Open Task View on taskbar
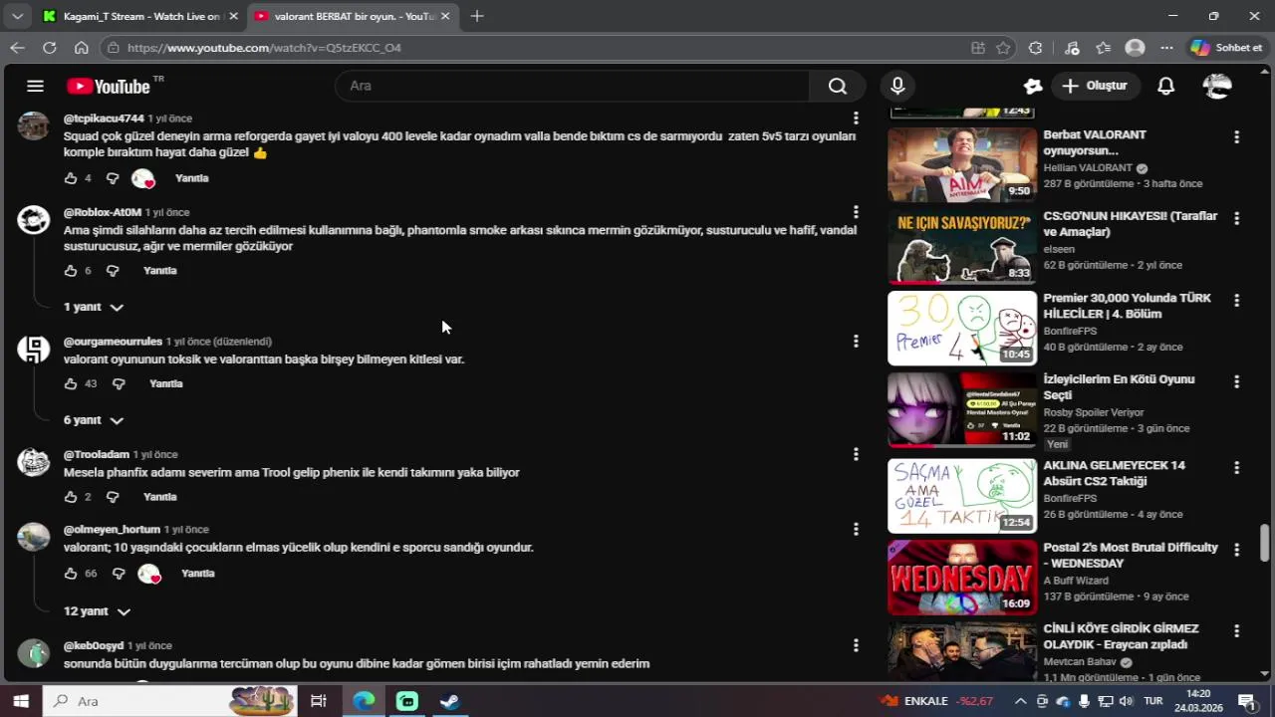The image size is (1275, 717). pyautogui.click(x=319, y=701)
